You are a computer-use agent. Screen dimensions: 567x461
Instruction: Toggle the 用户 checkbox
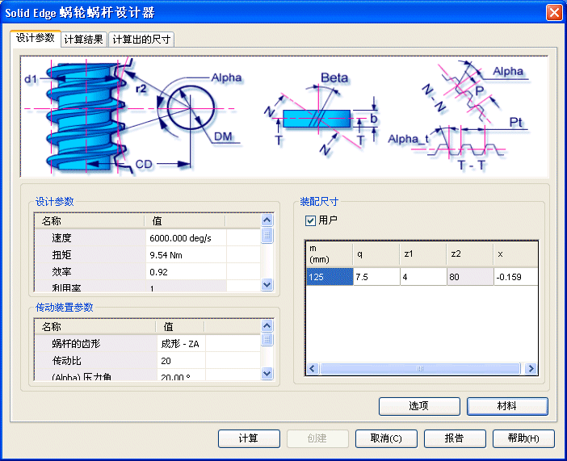pyautogui.click(x=310, y=220)
